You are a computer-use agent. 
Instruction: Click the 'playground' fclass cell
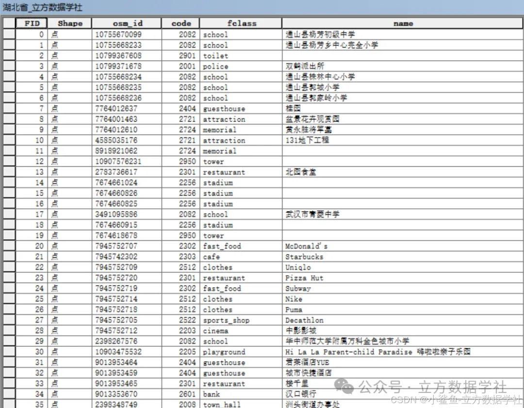(241, 352)
